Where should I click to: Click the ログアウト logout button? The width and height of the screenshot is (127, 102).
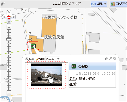click(118, 4)
